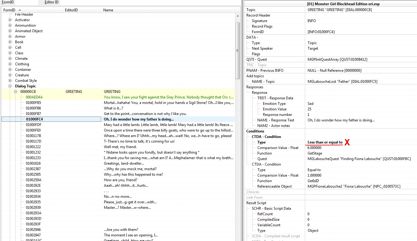417x241 pixels.
Task: Select INFO record 0100259A
Action: (x=118, y=180)
